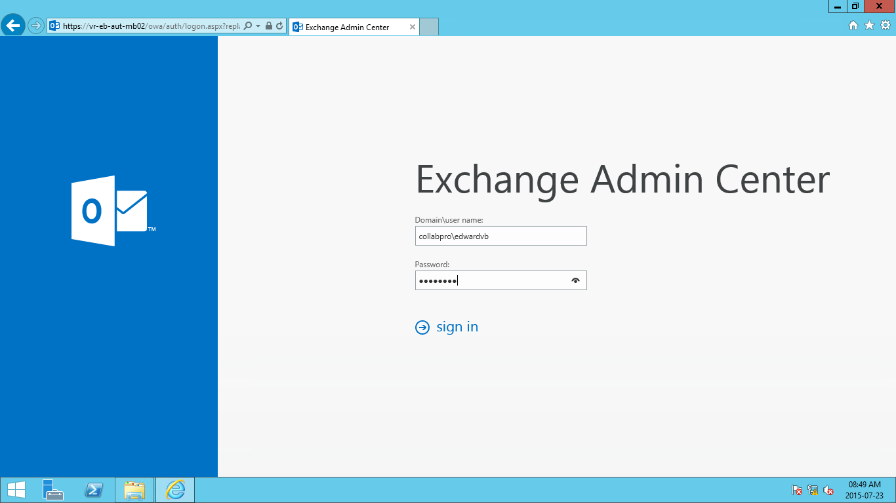
Task: Click the browser forward arrow button
Action: tap(35, 26)
